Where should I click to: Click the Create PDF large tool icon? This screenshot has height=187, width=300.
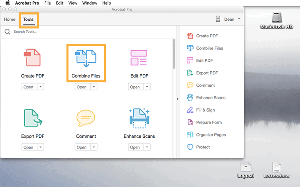click(32, 58)
